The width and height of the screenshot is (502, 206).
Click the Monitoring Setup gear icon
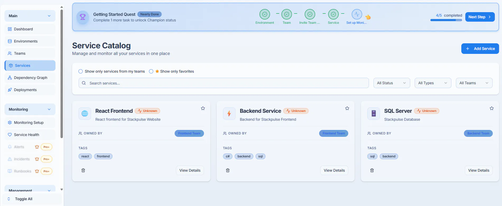[10, 123]
